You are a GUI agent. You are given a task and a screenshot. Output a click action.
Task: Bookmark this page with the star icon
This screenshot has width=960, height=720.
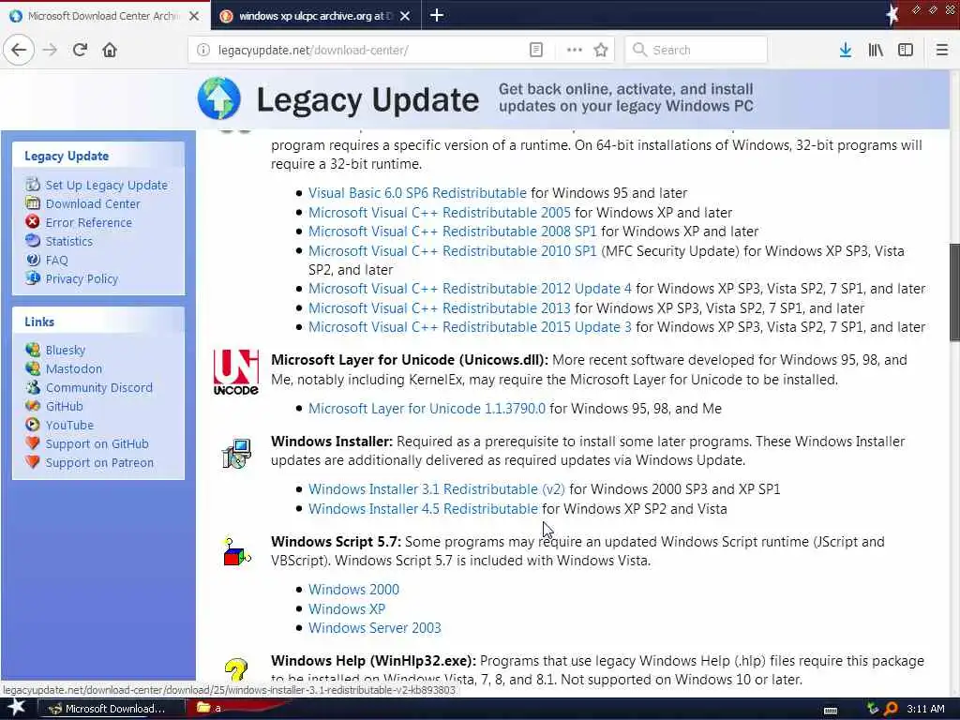(601, 50)
